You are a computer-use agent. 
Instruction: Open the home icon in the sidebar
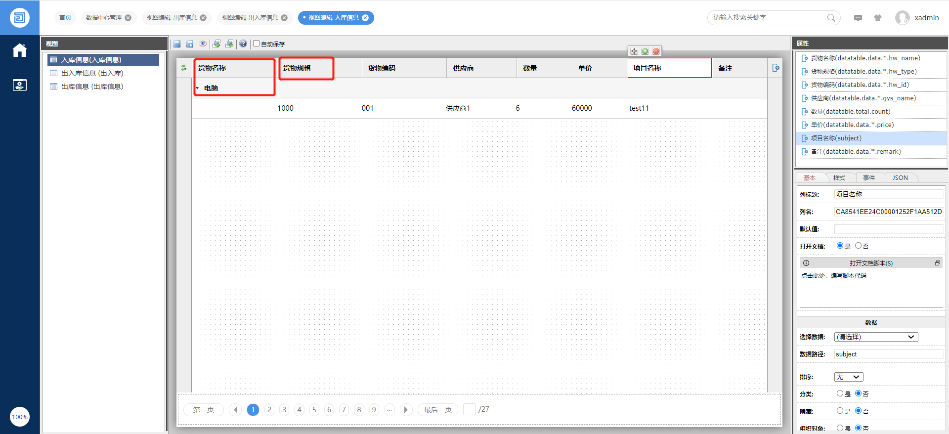(20, 50)
